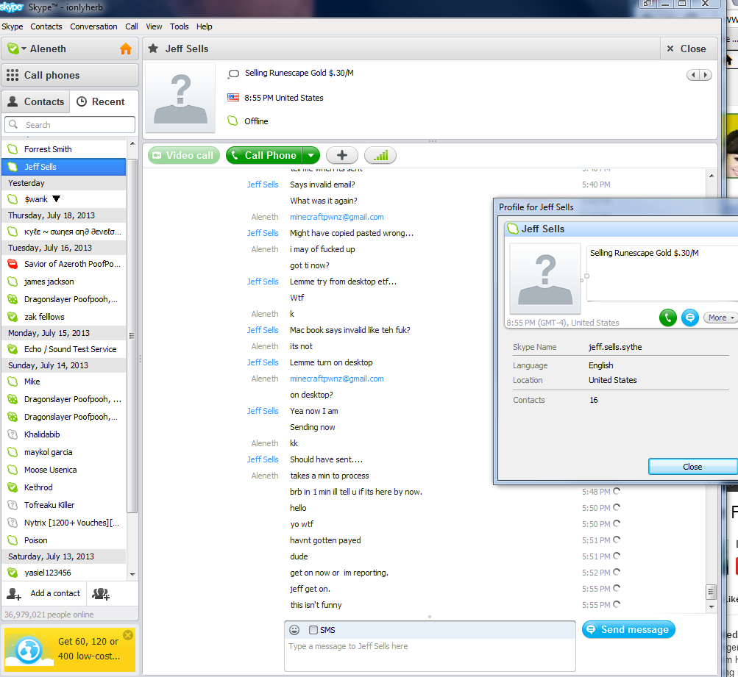Click chat history scroll up arrow
Image resolution: width=738 pixels, height=677 pixels.
point(712,176)
